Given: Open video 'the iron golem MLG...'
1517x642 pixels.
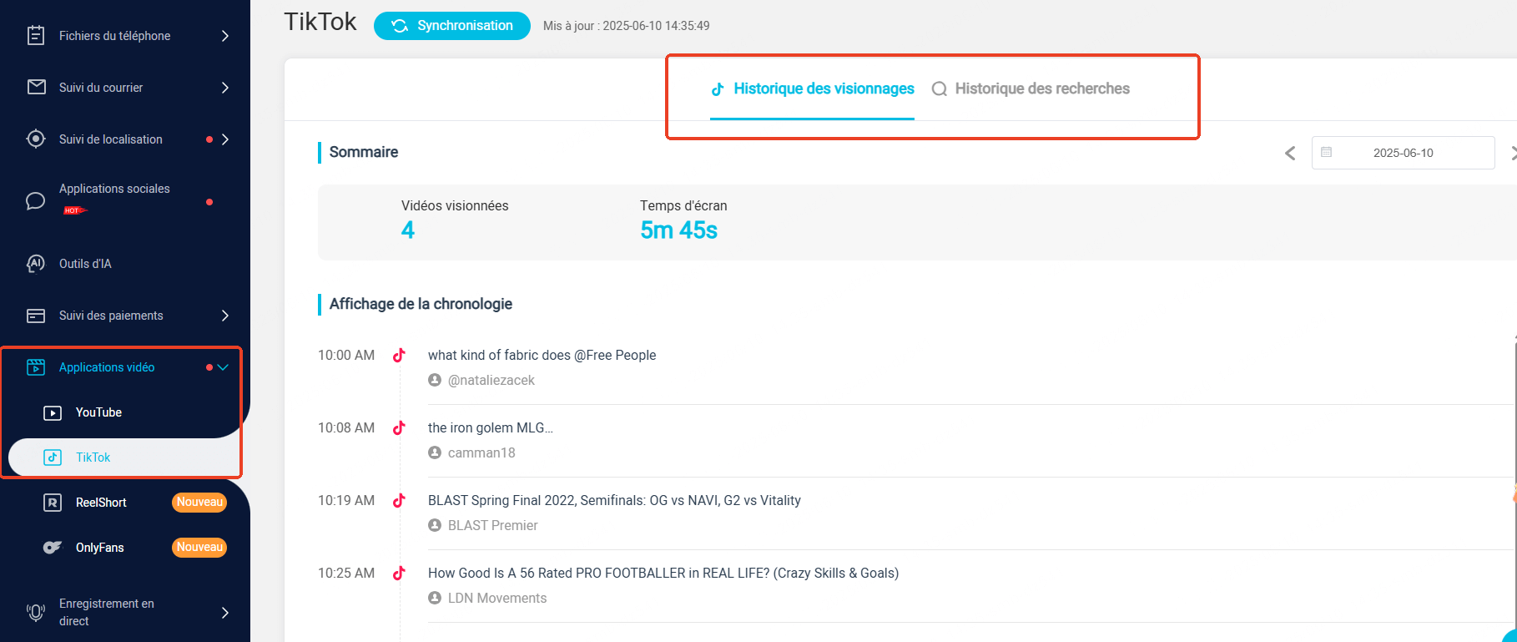Looking at the screenshot, I should (490, 427).
